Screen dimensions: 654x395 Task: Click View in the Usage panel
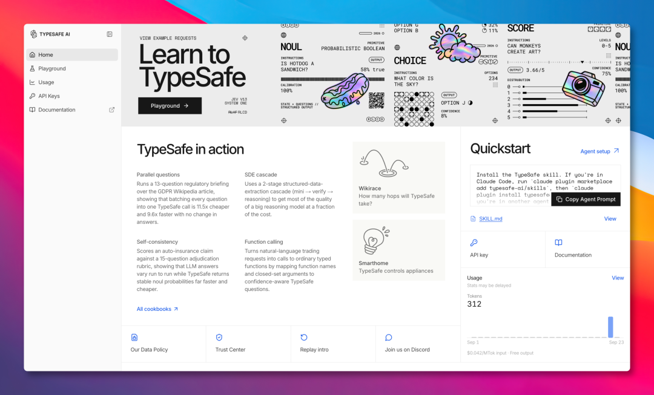click(618, 278)
